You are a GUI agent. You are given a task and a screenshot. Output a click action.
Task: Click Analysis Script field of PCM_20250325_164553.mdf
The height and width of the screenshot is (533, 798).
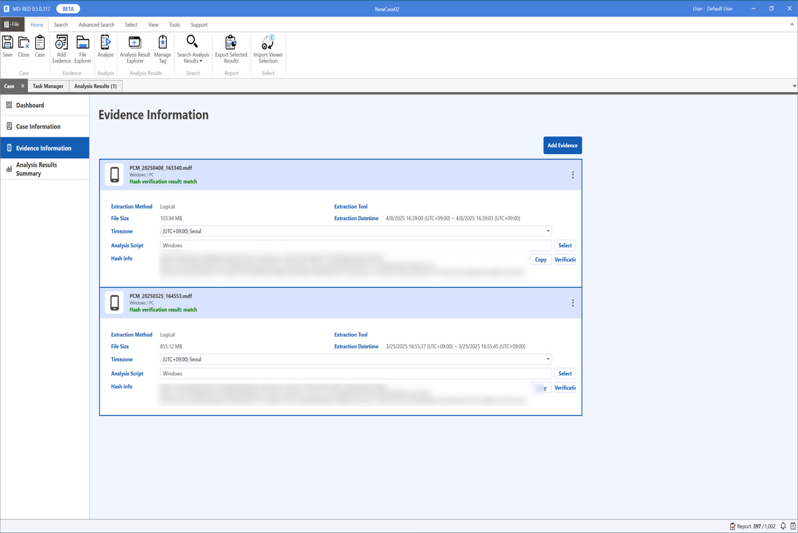[356, 374]
